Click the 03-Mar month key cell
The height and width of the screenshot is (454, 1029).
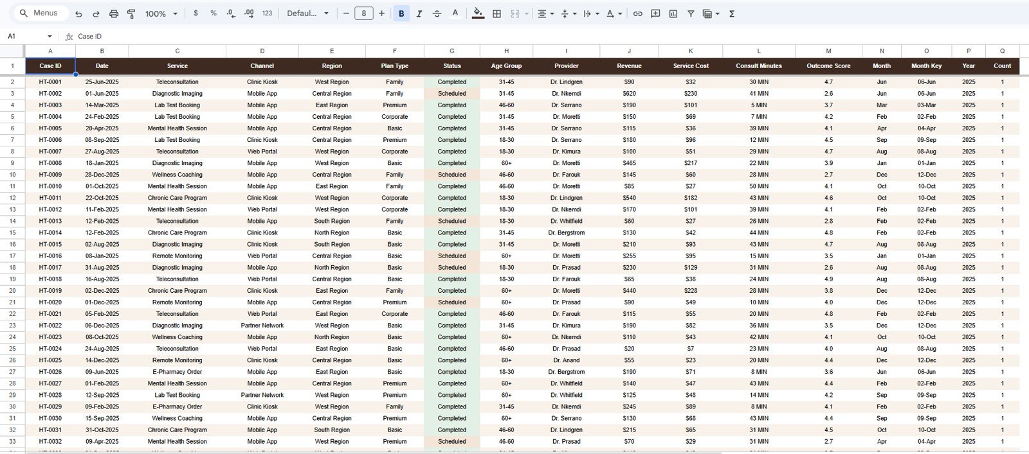(x=927, y=105)
